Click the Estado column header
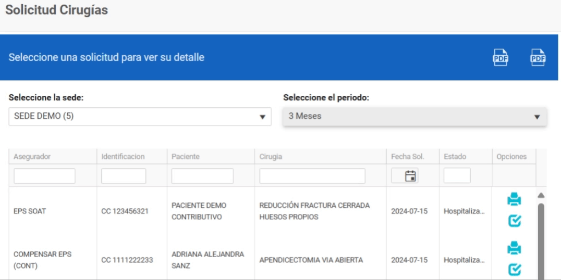The height and width of the screenshot is (280, 561). click(x=454, y=157)
